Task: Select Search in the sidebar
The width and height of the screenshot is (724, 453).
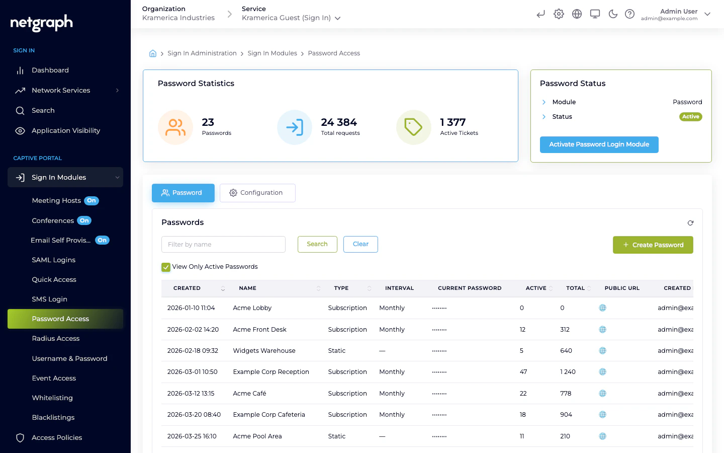Action: tap(43, 110)
